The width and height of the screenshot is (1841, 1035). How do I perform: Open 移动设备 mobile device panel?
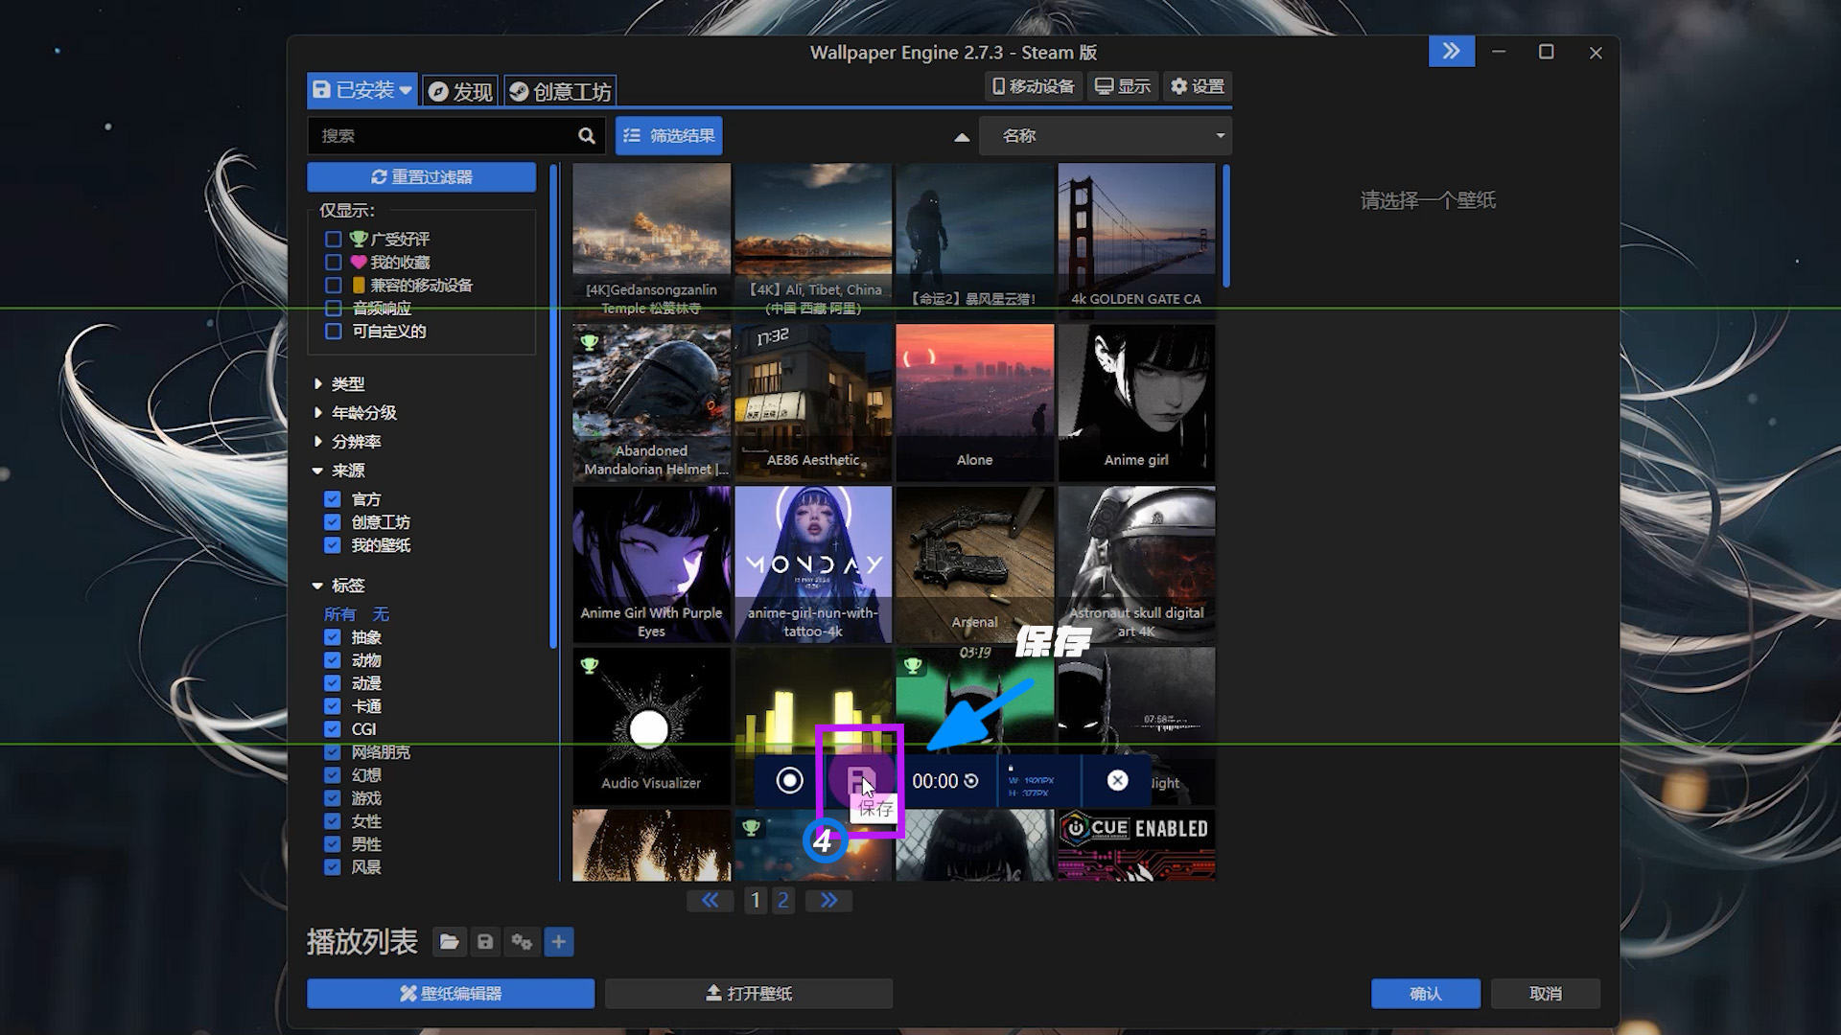pos(1034,86)
